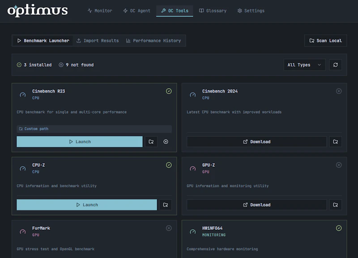Click HWiNFO64 installed checkmark icon
This screenshot has width=358, height=258.
click(339, 228)
